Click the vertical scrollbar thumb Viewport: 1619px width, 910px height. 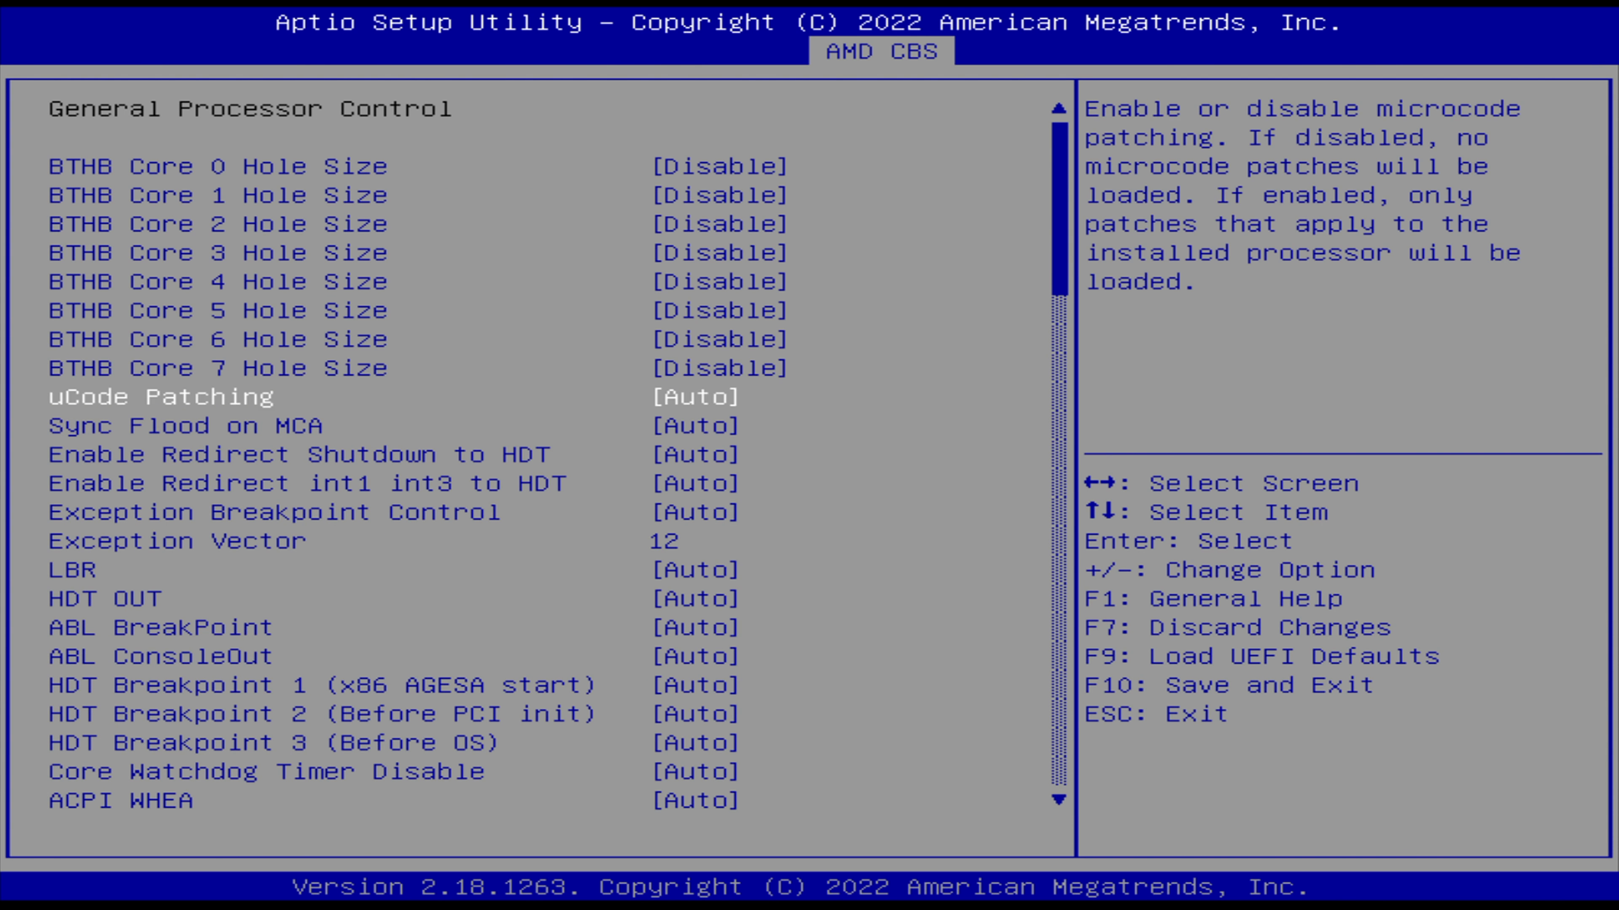pyautogui.click(x=1059, y=209)
